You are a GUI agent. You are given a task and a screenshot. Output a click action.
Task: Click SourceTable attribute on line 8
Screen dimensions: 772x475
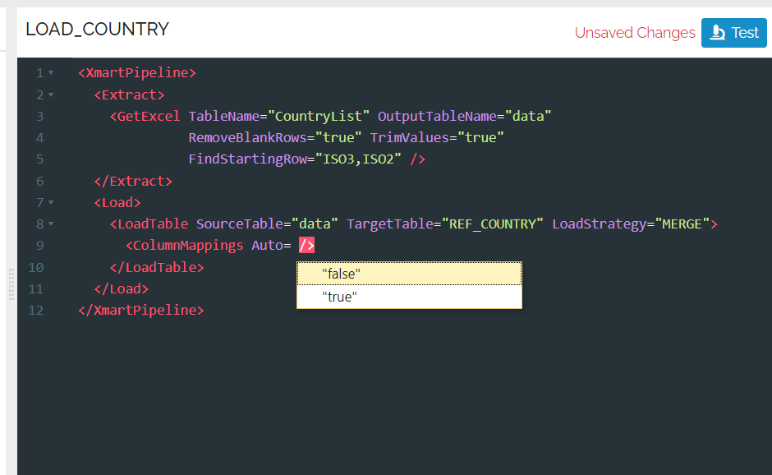click(x=240, y=224)
